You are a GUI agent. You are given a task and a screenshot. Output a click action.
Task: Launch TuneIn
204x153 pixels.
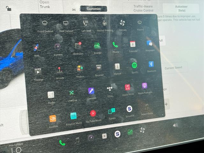click(112, 113)
